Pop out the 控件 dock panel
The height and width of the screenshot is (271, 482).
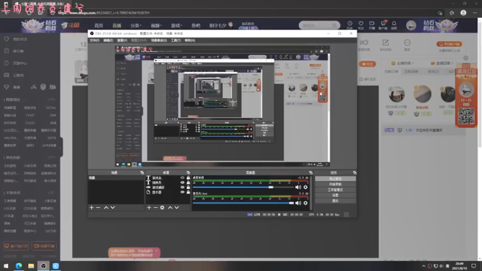[354, 173]
